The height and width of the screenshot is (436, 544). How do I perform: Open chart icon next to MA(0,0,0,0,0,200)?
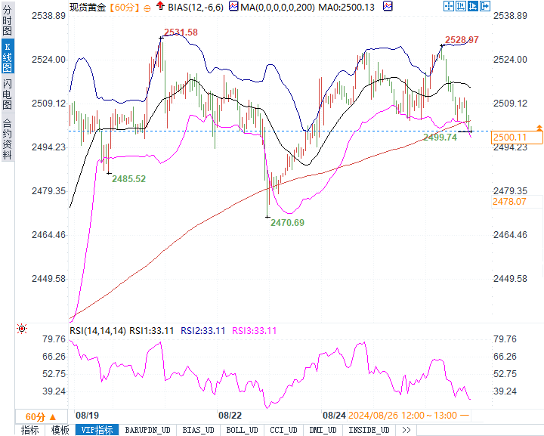[233, 6]
